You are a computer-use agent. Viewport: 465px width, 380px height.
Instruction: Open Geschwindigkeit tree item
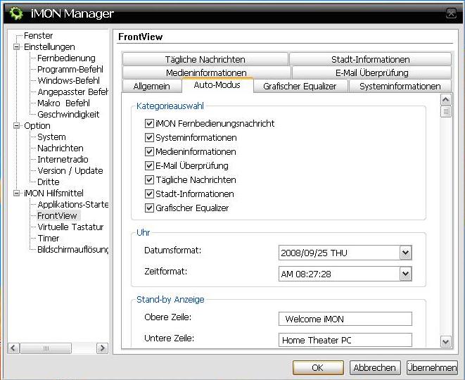(68, 115)
